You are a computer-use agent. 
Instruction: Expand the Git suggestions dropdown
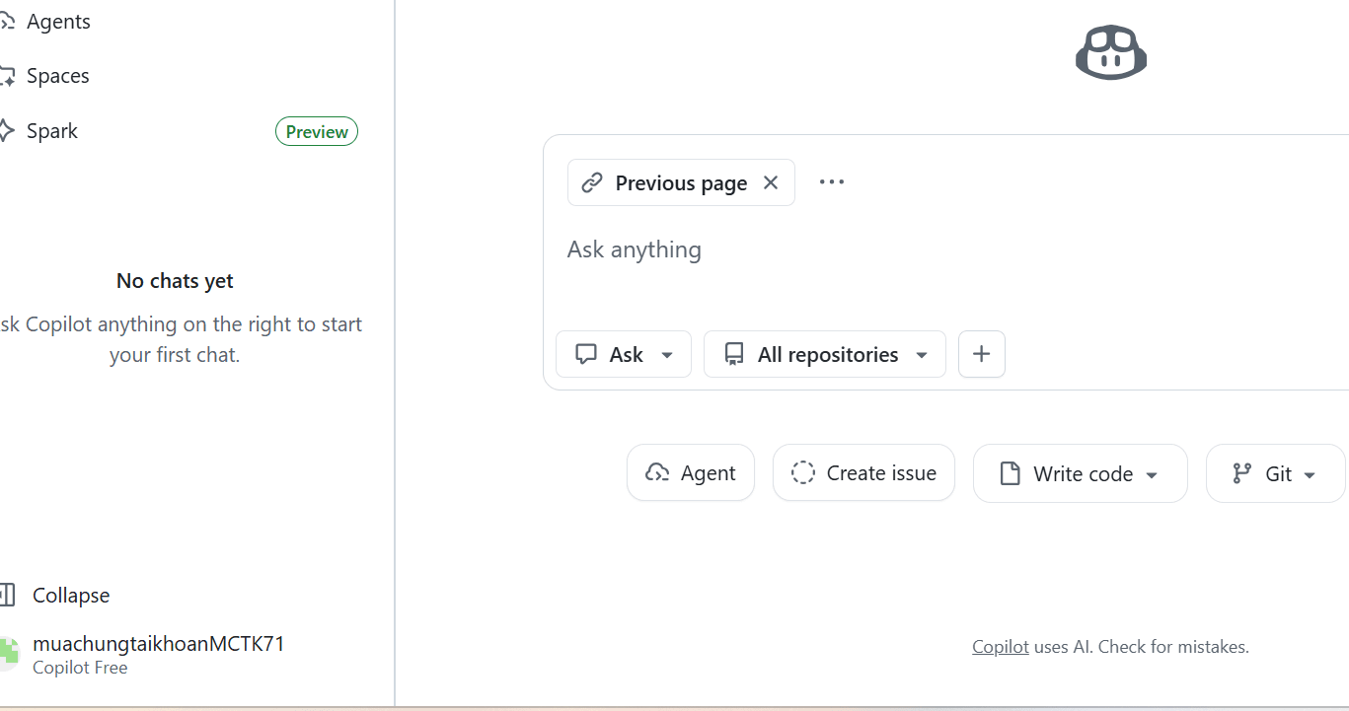click(1275, 474)
